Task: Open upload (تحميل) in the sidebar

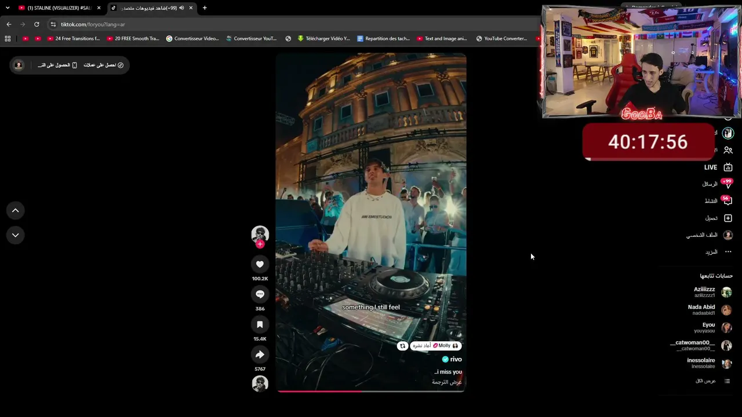Action: pos(719,218)
